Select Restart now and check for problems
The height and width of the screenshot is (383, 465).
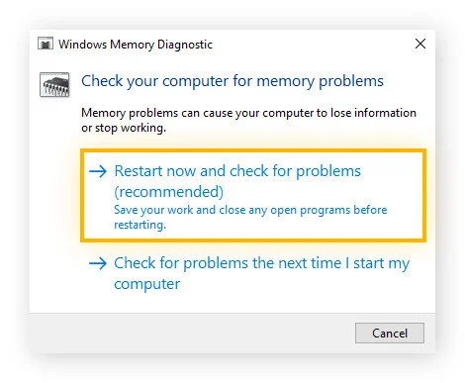pyautogui.click(x=237, y=171)
